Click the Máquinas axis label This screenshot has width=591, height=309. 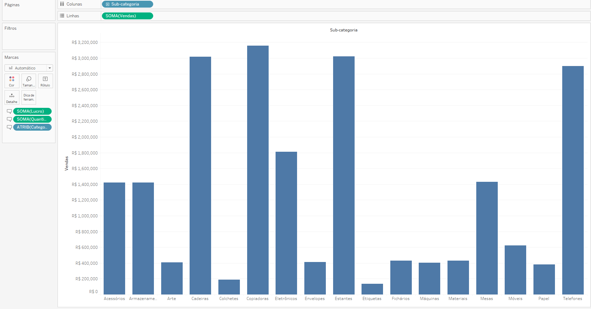click(x=429, y=299)
